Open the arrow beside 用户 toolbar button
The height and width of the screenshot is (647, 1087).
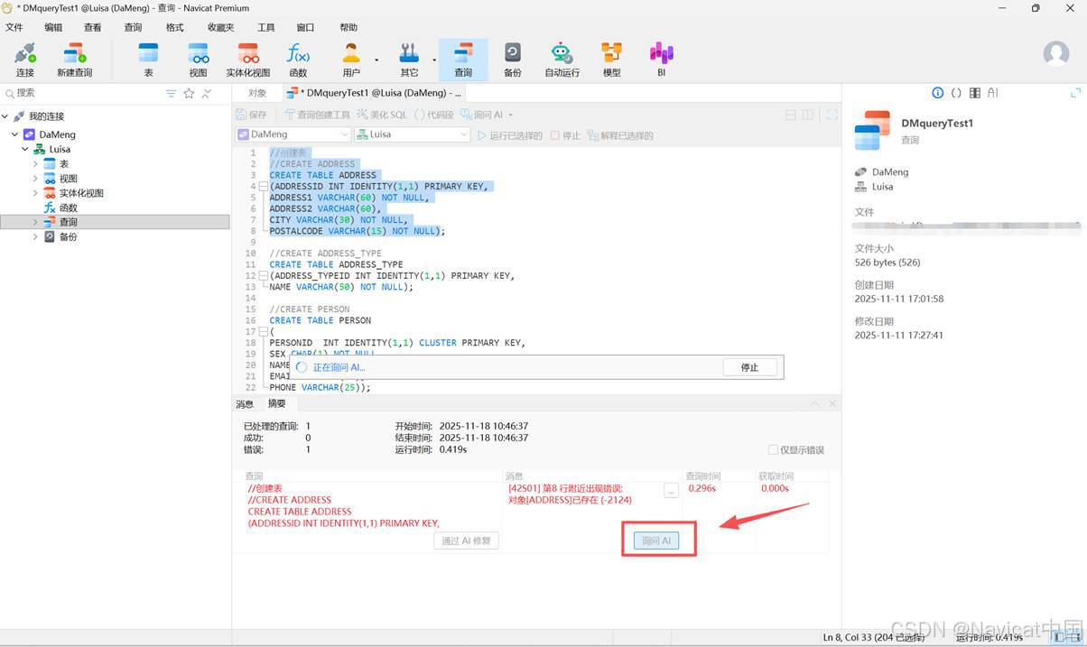[x=376, y=60]
